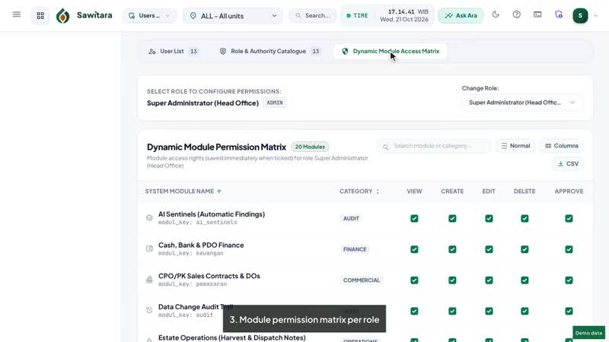The width and height of the screenshot is (609, 342).
Task: Download the matrix as CSV
Action: pyautogui.click(x=568, y=163)
